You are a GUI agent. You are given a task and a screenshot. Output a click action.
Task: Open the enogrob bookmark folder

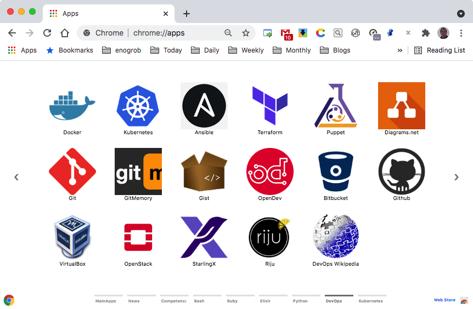tap(122, 50)
